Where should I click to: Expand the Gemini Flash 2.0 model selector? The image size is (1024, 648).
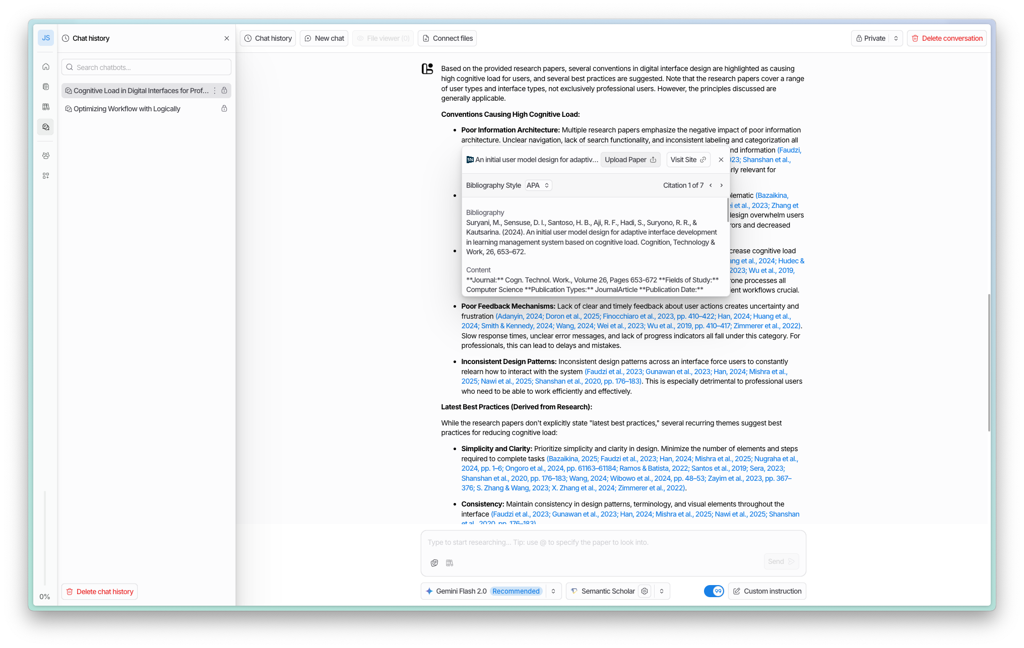553,591
